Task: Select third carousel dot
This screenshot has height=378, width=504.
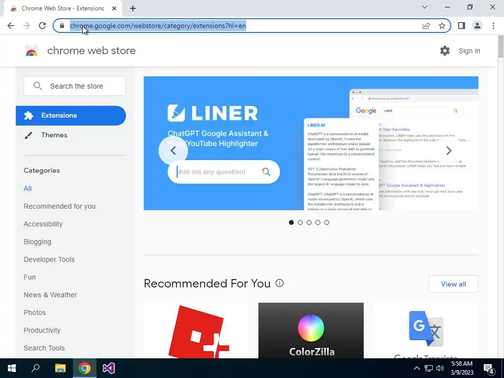Action: [309, 222]
